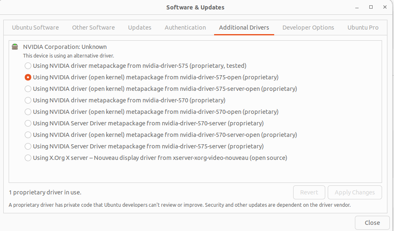Open the Developer Options tab
Screen dimensions: 394x231
point(308,28)
